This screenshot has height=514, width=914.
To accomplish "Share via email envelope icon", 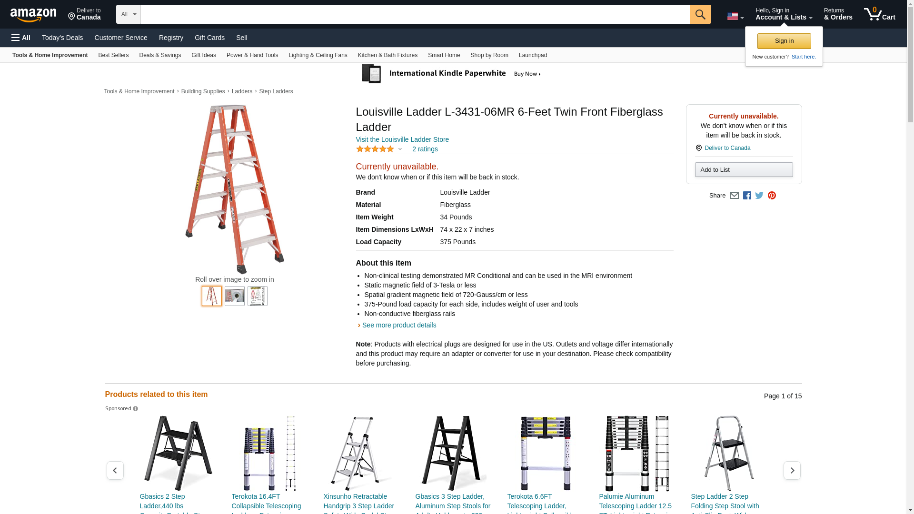I will coord(734,196).
